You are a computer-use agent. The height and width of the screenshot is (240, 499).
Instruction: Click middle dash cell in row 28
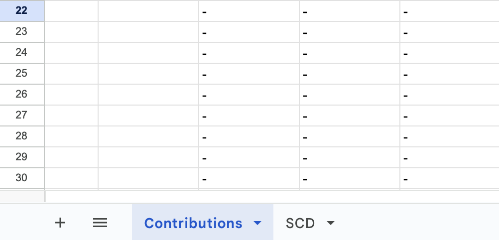click(x=349, y=136)
